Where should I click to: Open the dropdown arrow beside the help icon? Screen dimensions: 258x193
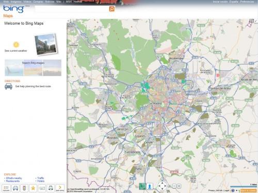(x=237, y=190)
